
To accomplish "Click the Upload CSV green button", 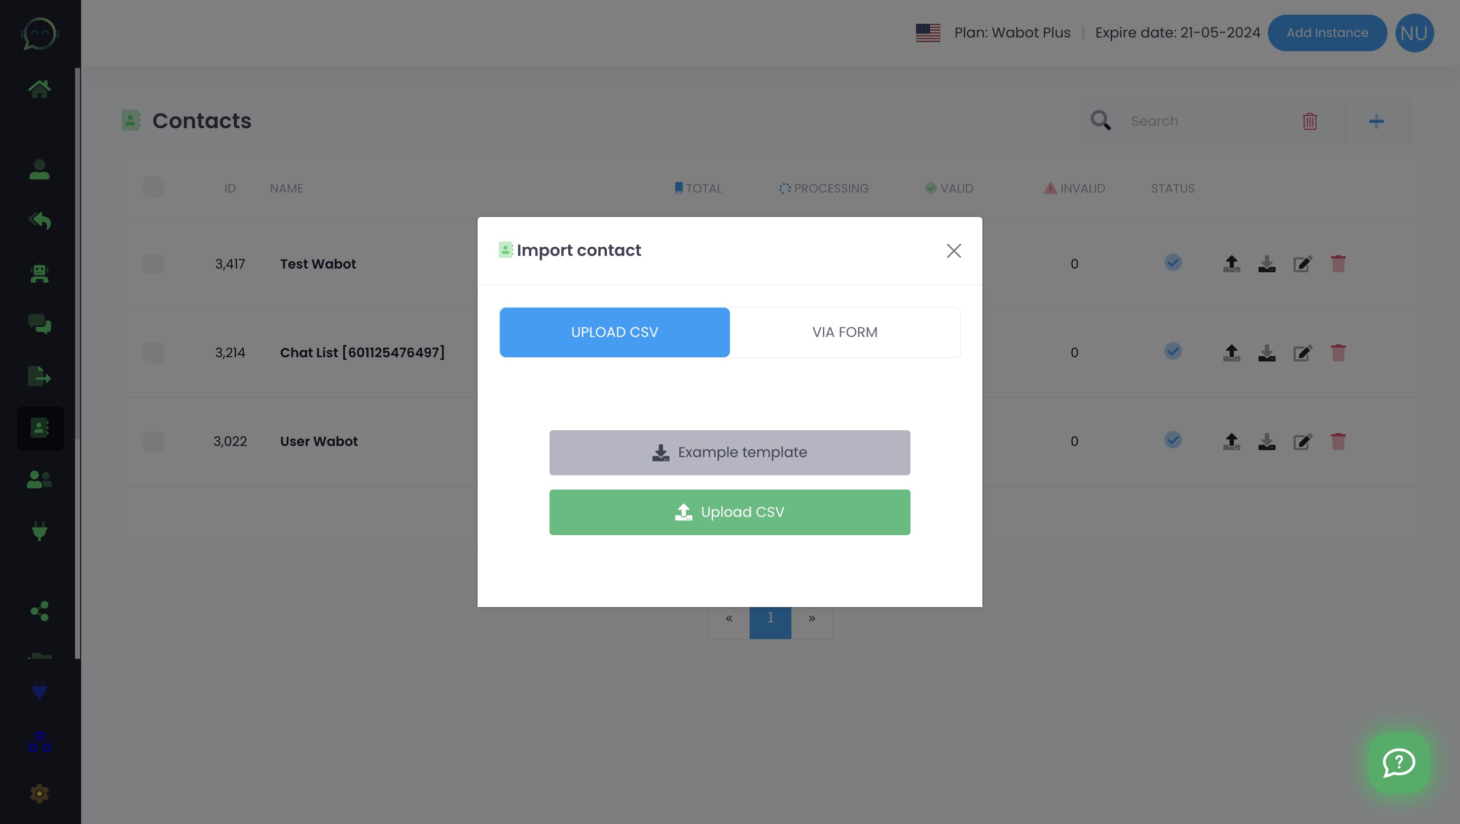I will pos(730,512).
